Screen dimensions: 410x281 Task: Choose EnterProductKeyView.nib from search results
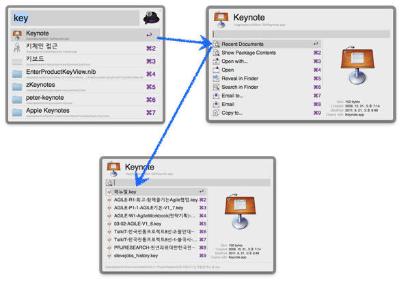click(60, 72)
